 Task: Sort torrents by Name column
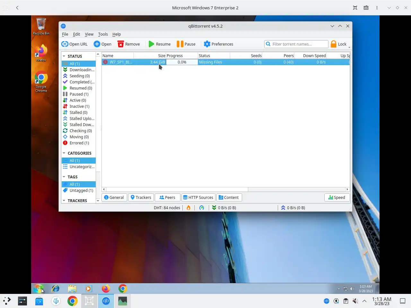pos(118,56)
